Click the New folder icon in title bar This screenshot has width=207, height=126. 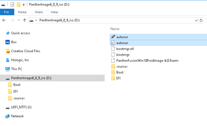[18, 4]
